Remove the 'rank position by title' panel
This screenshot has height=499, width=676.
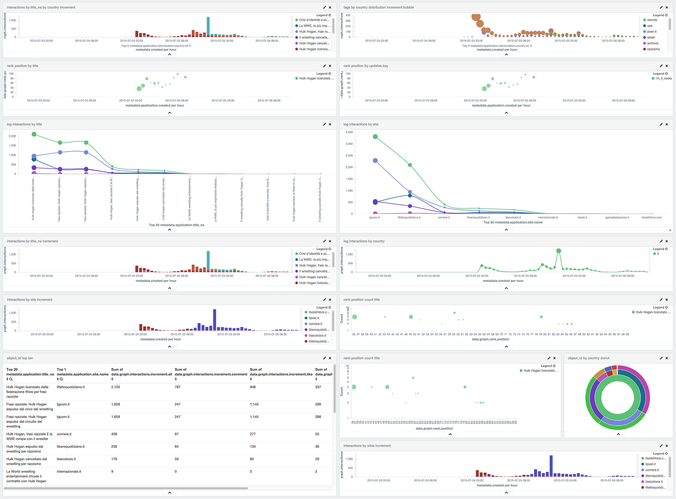click(330, 66)
